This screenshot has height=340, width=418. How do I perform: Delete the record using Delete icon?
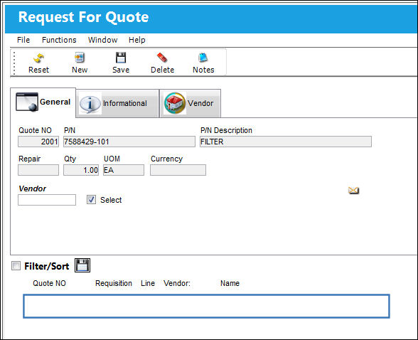click(x=162, y=63)
